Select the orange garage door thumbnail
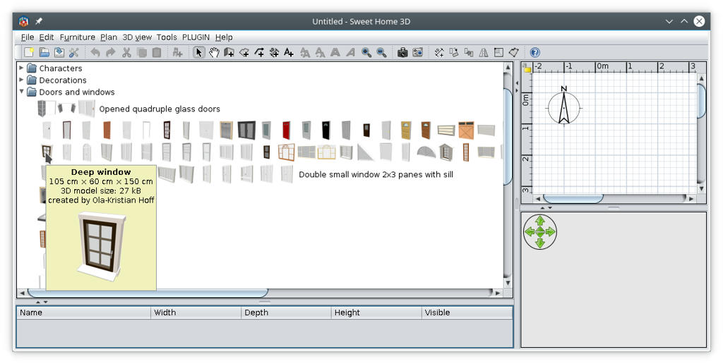The image size is (723, 364). pyautogui.click(x=466, y=131)
